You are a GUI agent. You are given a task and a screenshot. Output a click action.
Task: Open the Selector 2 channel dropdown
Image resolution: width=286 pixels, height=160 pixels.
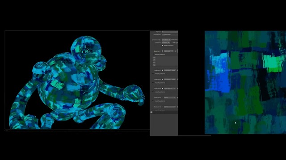(170, 70)
